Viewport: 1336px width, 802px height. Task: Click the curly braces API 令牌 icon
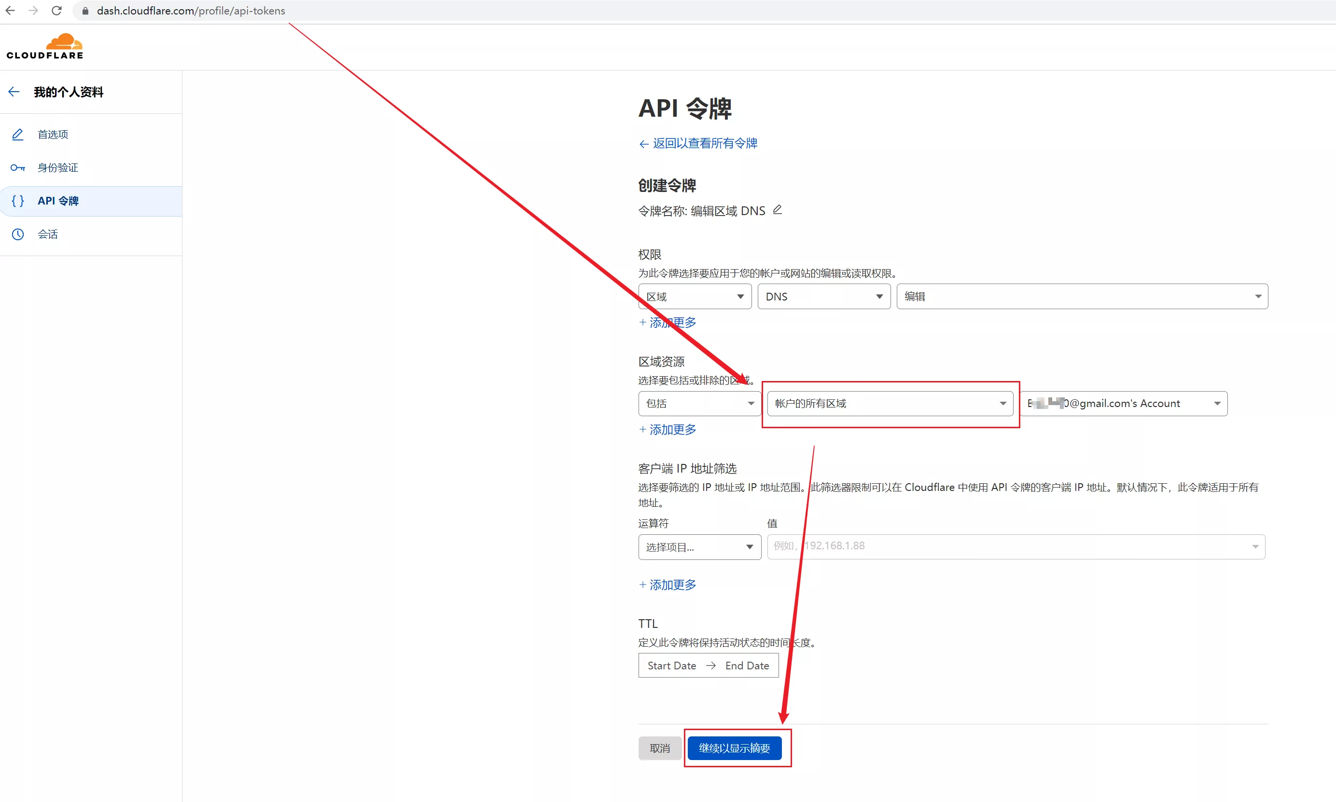coord(18,201)
